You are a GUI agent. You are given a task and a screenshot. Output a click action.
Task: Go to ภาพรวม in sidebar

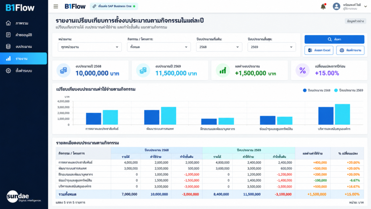pyautogui.click(x=24, y=23)
